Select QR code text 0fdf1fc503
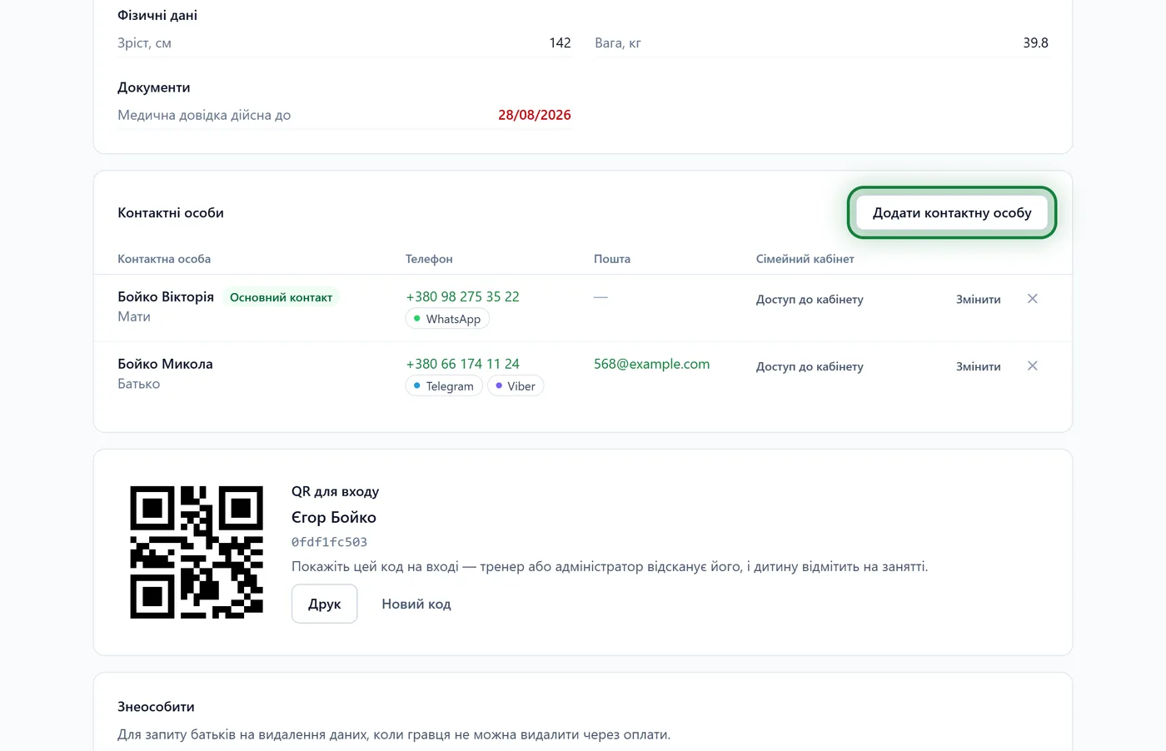Screen dimensions: 1166x751 click(x=329, y=542)
